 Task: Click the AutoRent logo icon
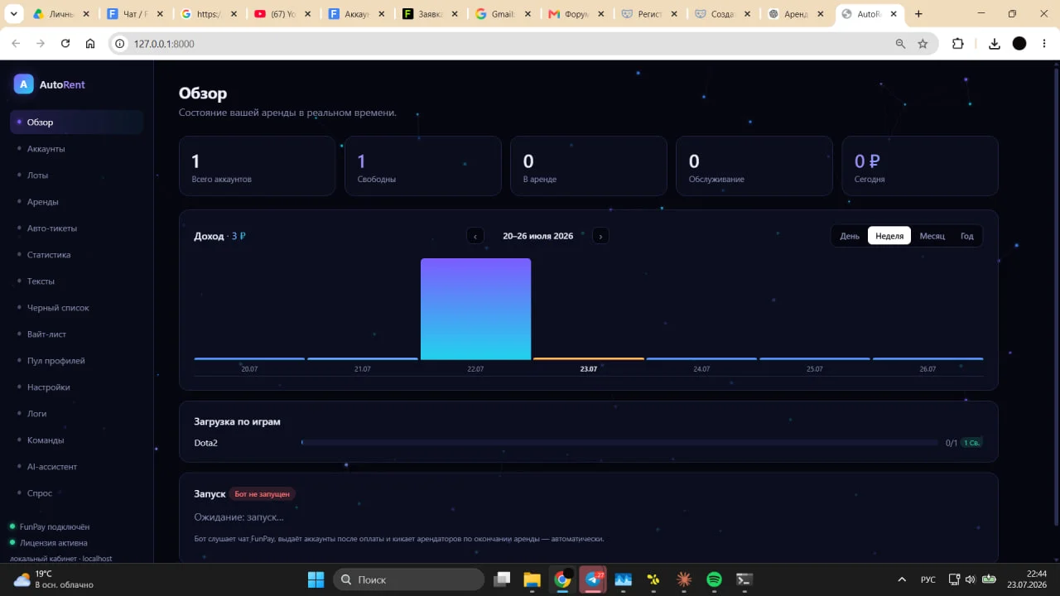[23, 84]
